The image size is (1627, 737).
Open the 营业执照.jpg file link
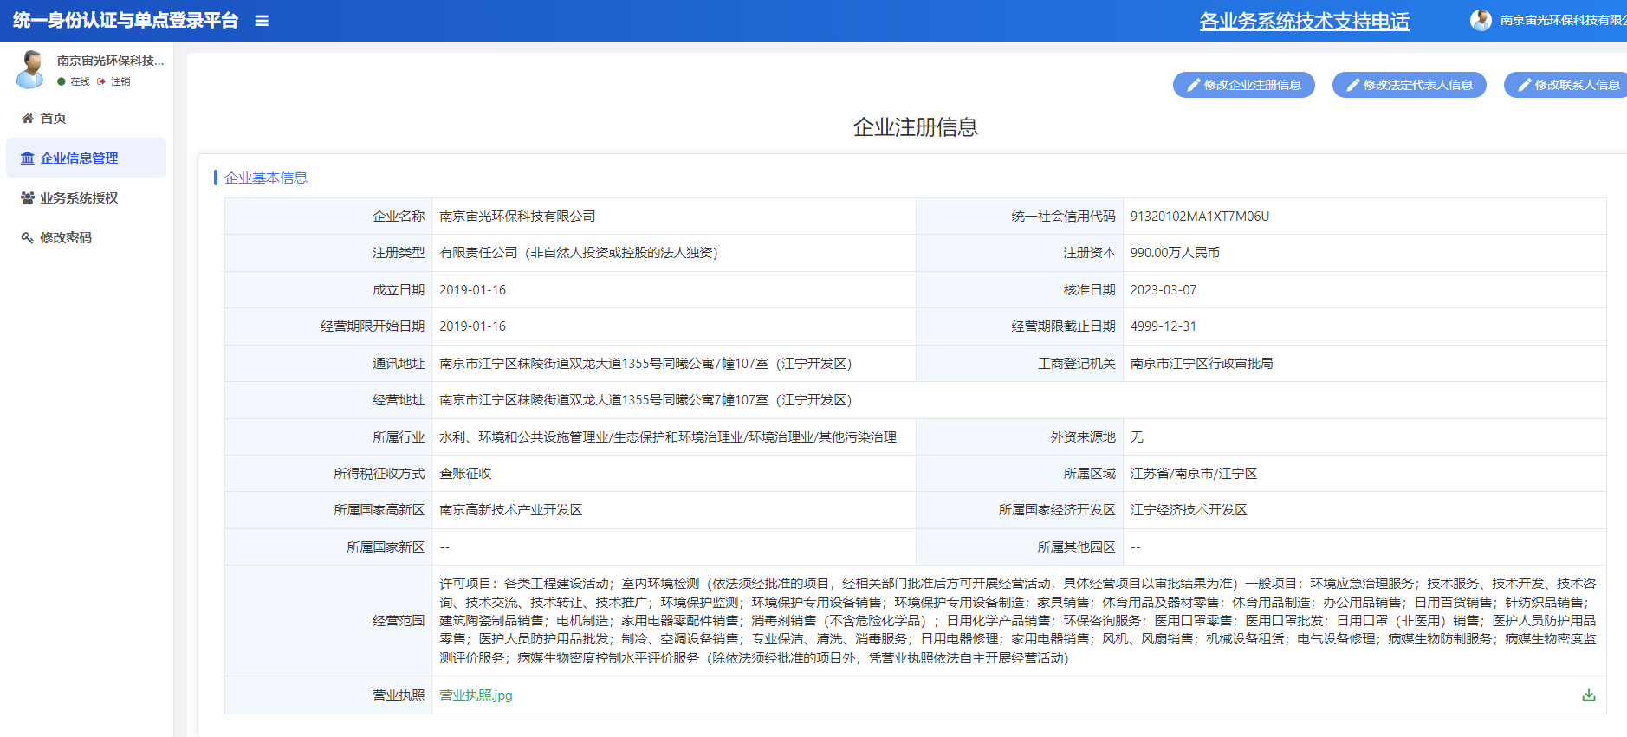(x=476, y=695)
